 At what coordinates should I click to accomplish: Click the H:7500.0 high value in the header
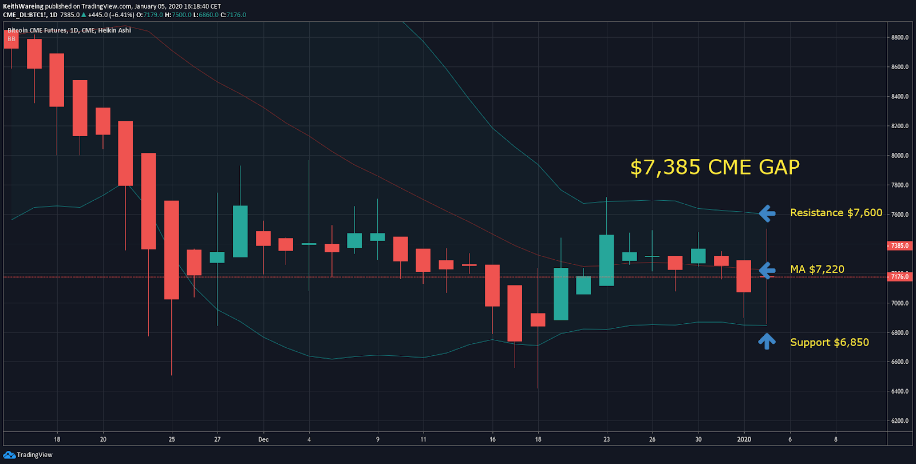(178, 15)
